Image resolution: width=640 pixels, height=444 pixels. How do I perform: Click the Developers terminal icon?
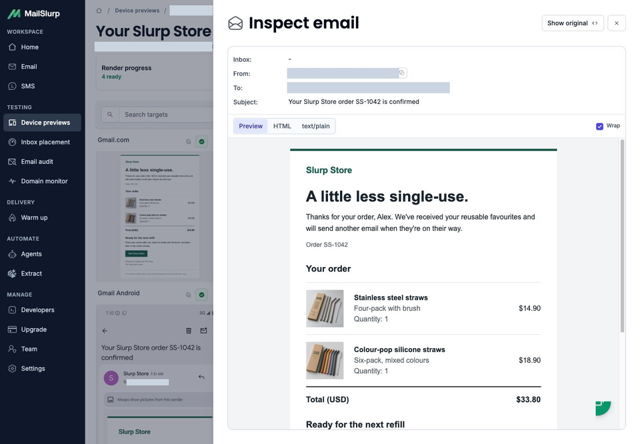coord(12,310)
